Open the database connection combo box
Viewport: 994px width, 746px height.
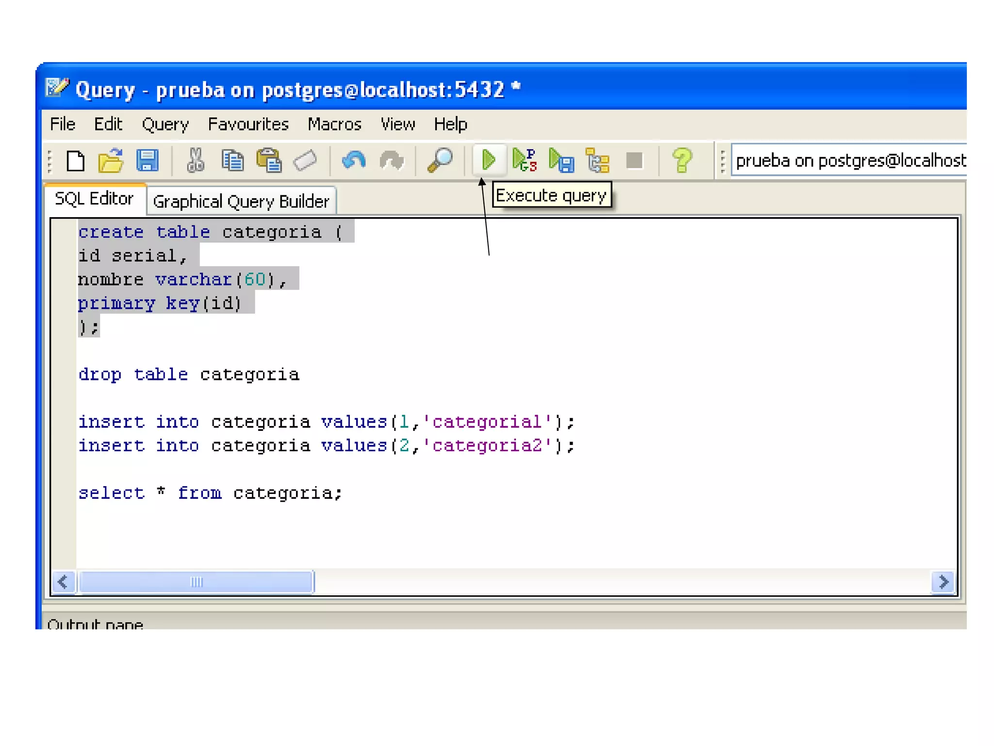click(x=849, y=161)
